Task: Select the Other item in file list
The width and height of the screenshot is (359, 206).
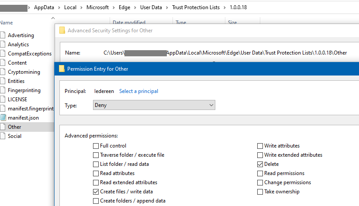Action: [14, 127]
